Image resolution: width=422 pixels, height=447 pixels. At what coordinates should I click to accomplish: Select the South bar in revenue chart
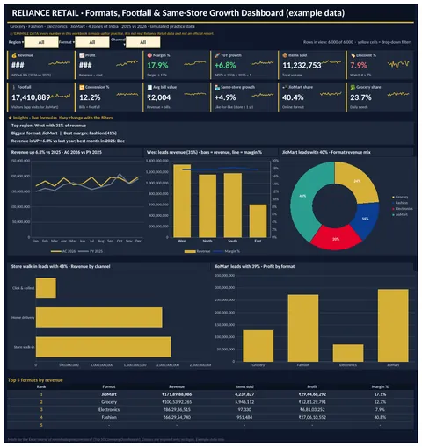(x=233, y=205)
